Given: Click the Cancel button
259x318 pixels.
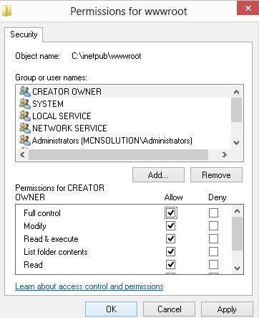Looking at the screenshot, I should click(x=169, y=309).
